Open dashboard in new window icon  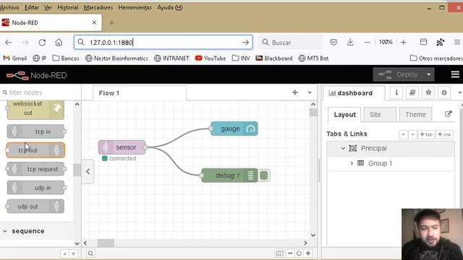click(x=449, y=114)
